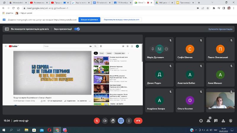Open more options three-dot menu
Image resolution: width=237 pixels, height=133 pixels.
[129, 121]
